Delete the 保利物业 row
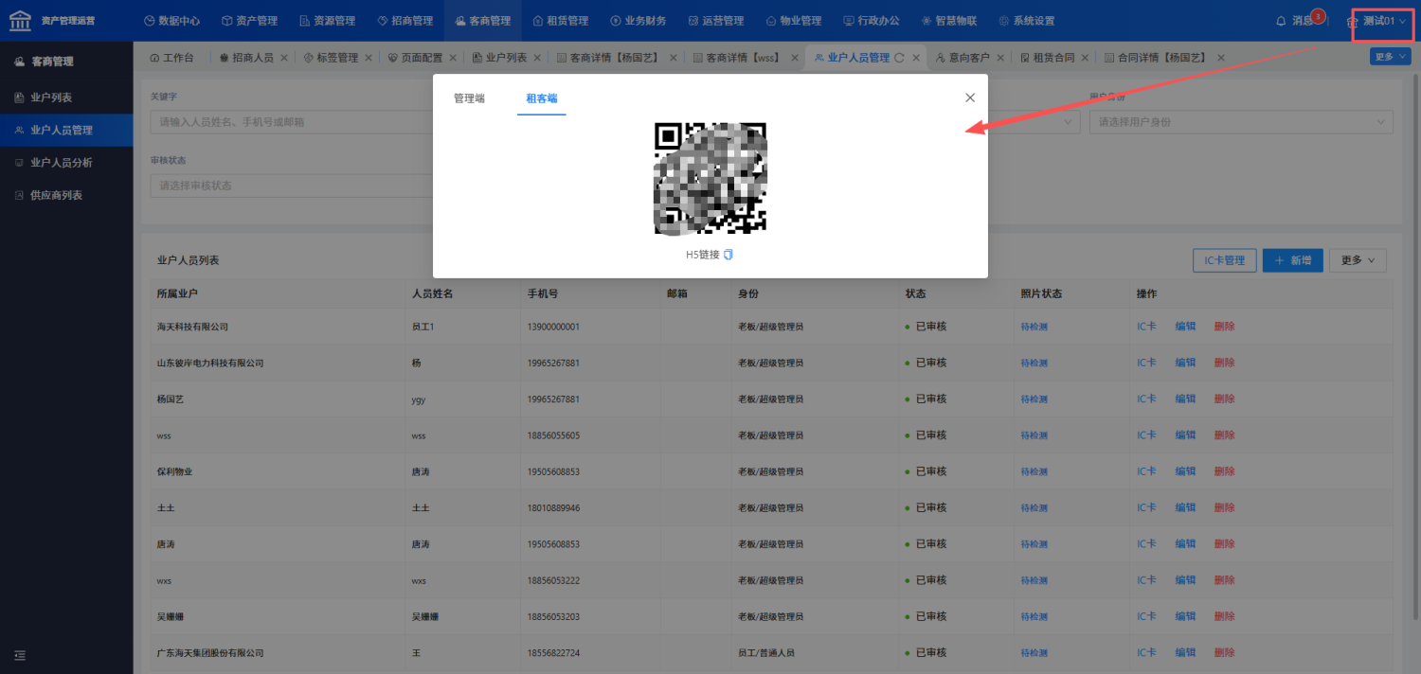 tap(1224, 471)
